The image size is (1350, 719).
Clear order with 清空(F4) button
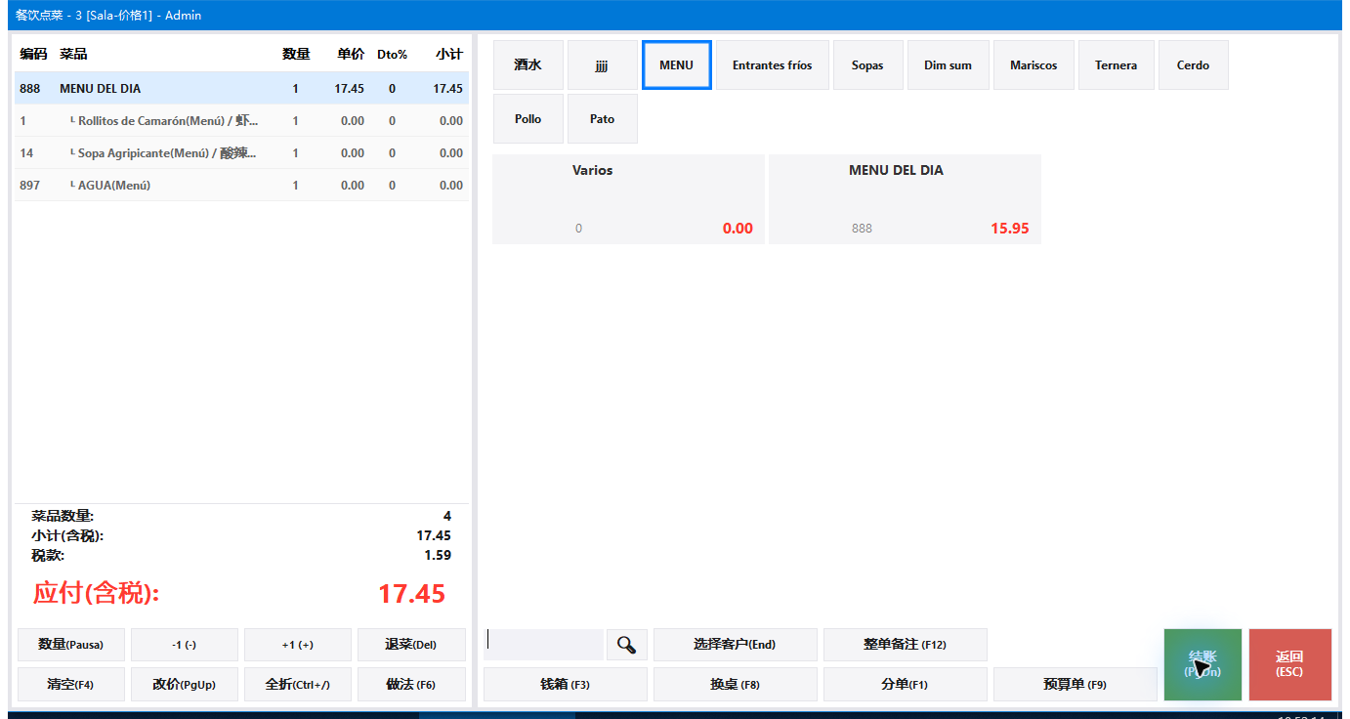click(x=71, y=685)
